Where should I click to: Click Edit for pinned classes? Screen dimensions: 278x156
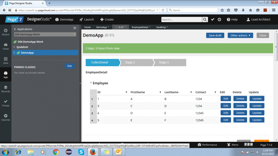(x=69, y=66)
